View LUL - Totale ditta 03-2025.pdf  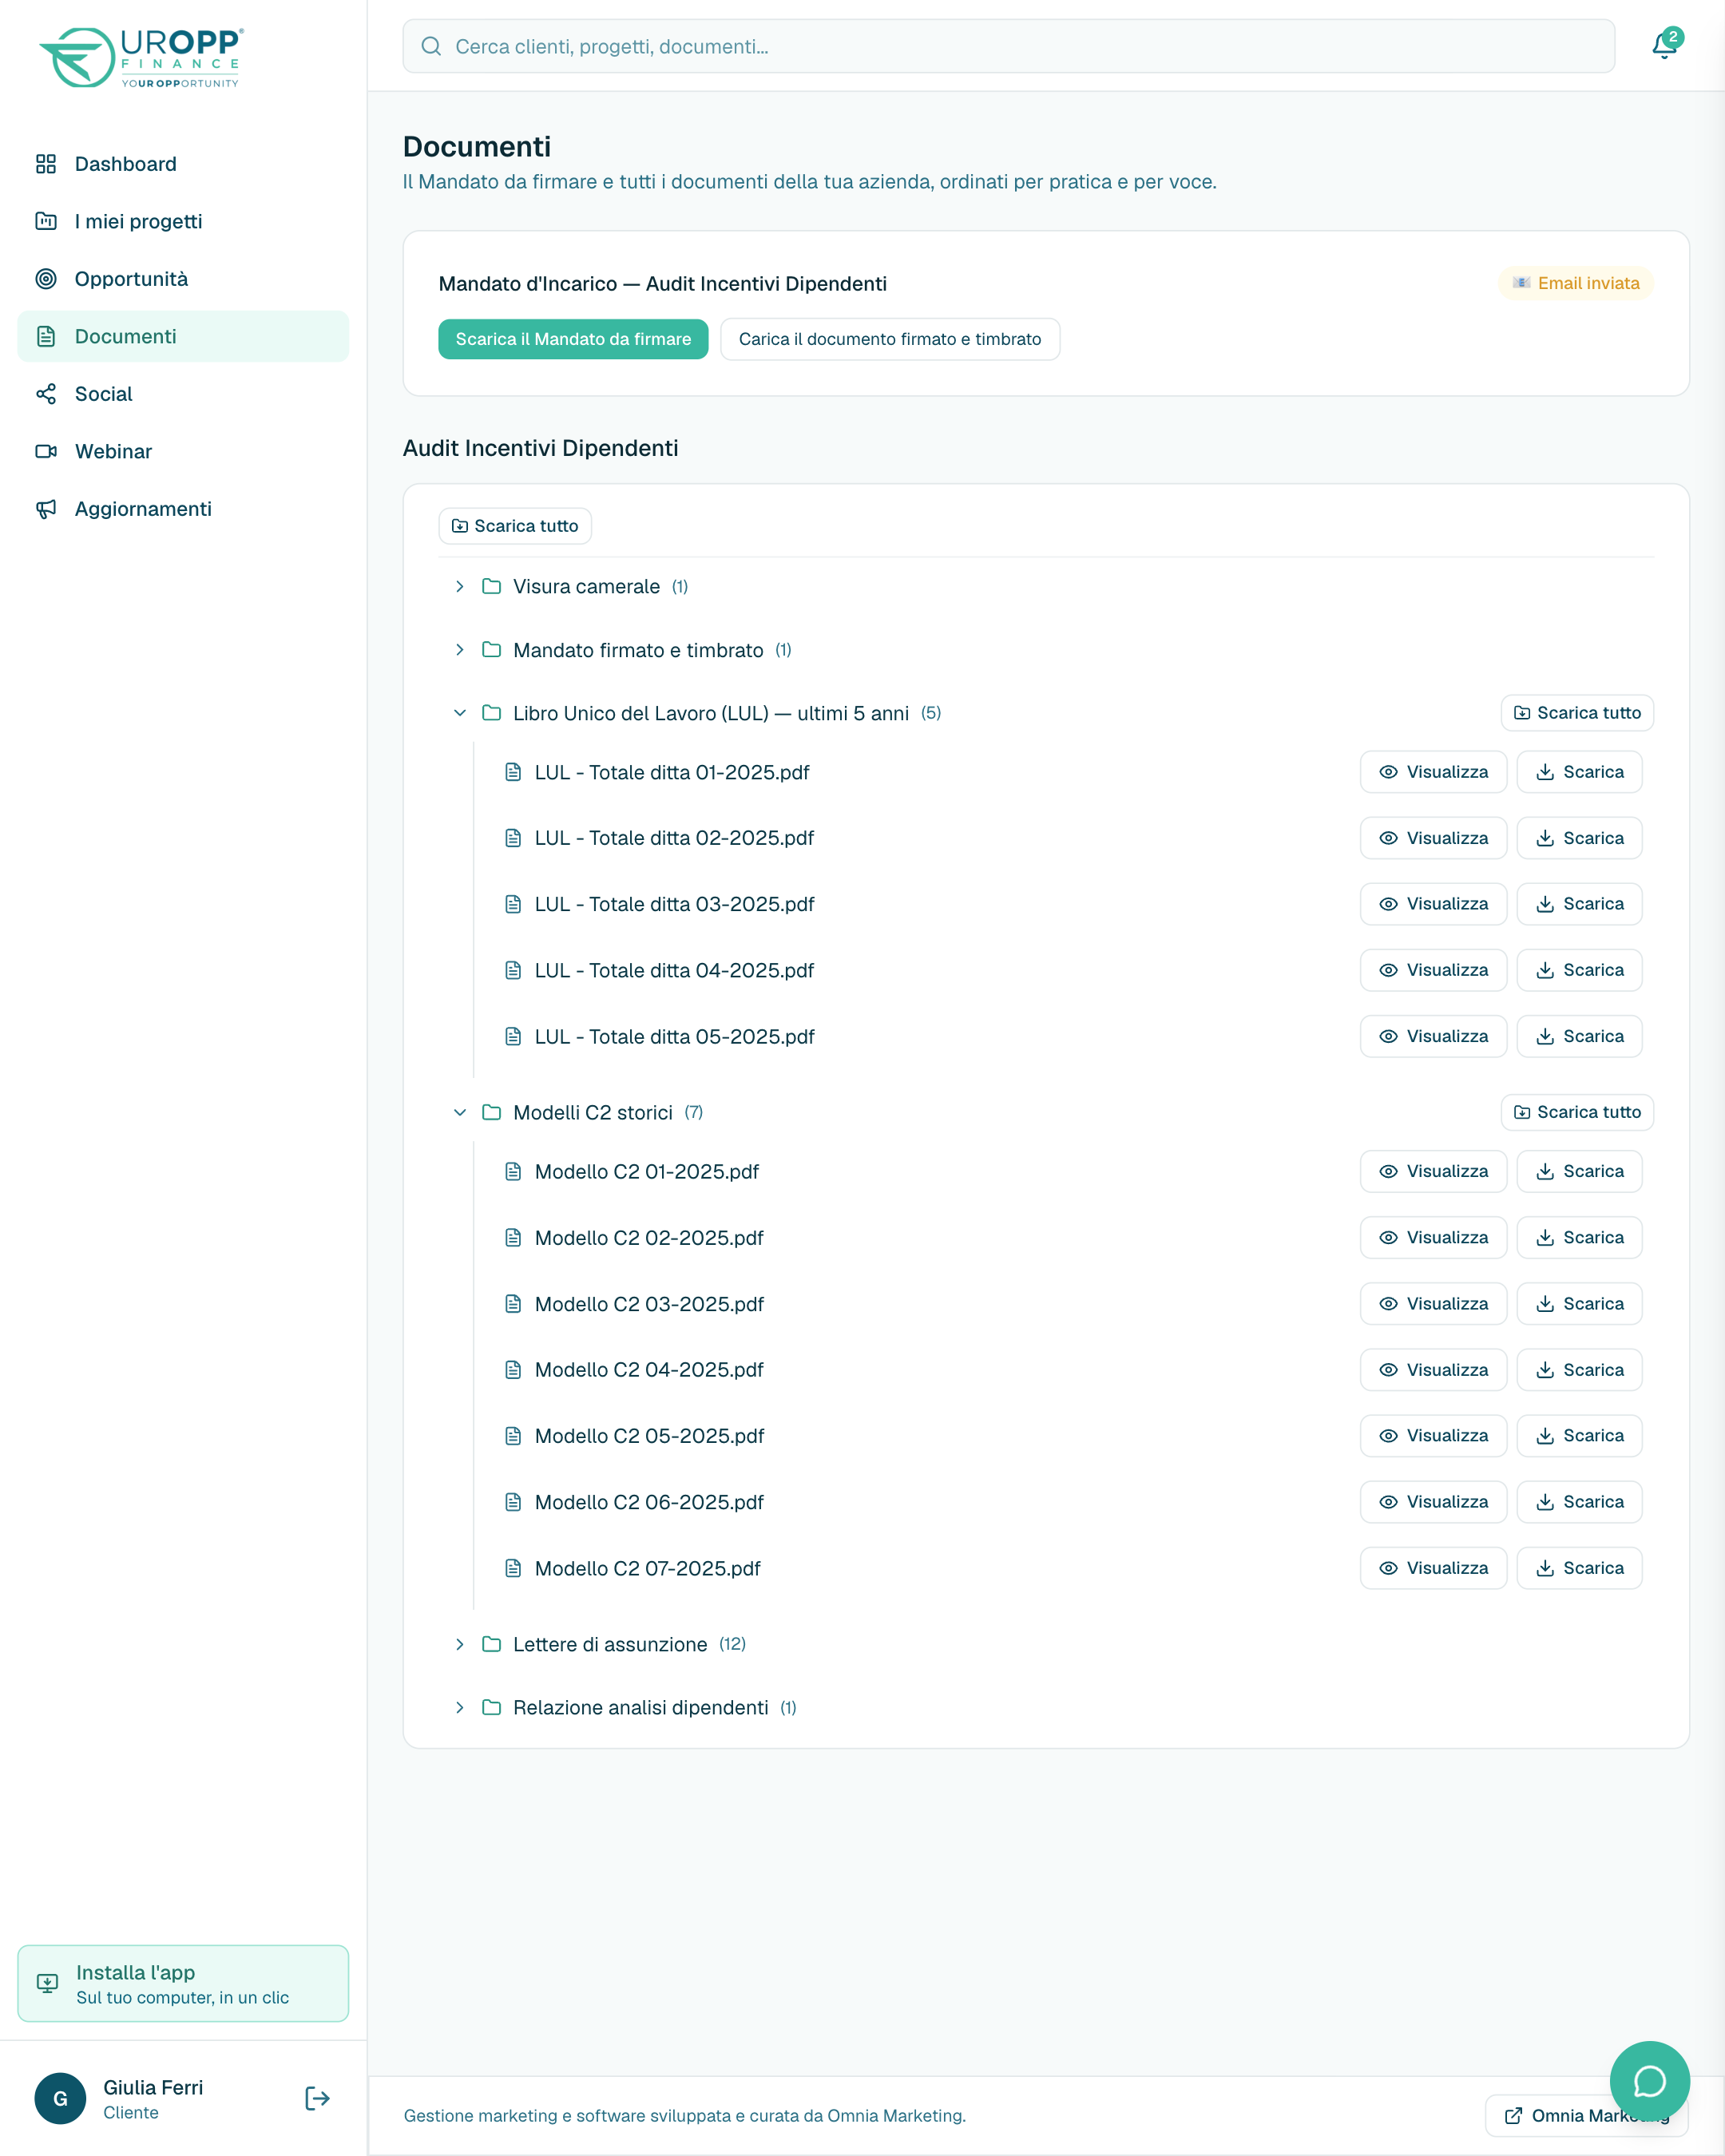[1433, 904]
